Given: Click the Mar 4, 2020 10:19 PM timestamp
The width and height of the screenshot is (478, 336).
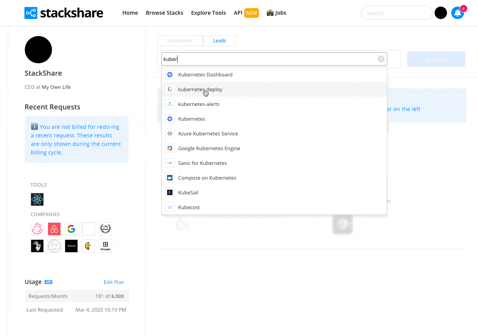Looking at the screenshot, I should 101,310.
